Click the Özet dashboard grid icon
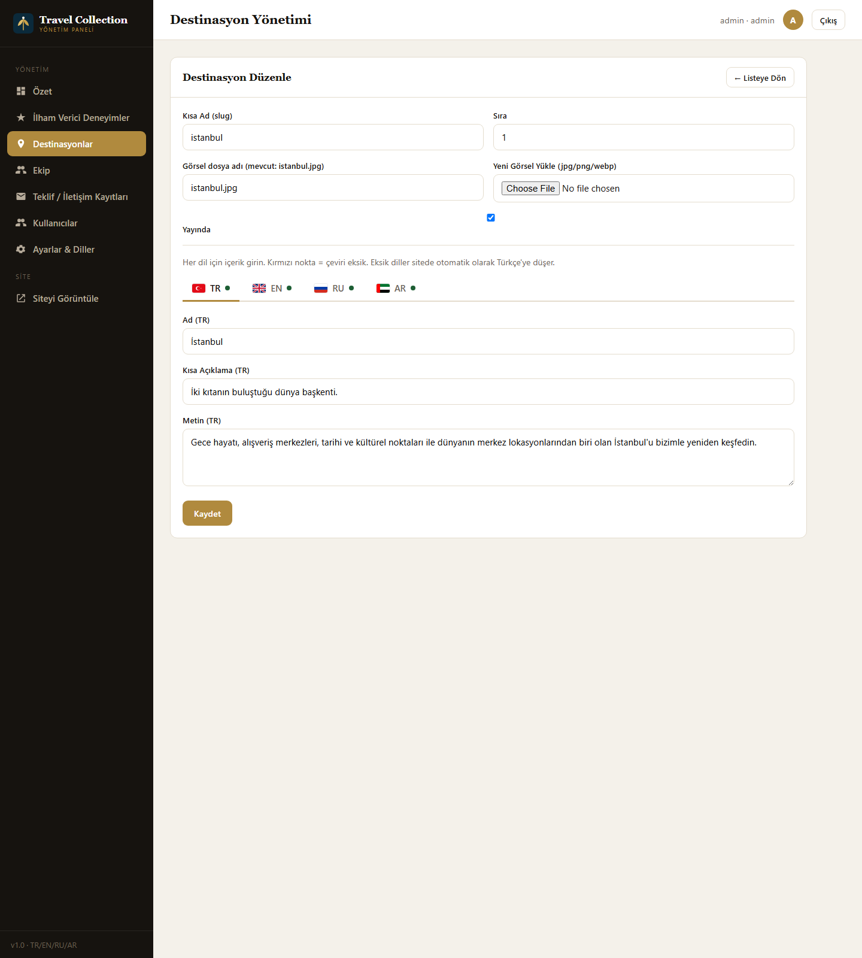 21,91
